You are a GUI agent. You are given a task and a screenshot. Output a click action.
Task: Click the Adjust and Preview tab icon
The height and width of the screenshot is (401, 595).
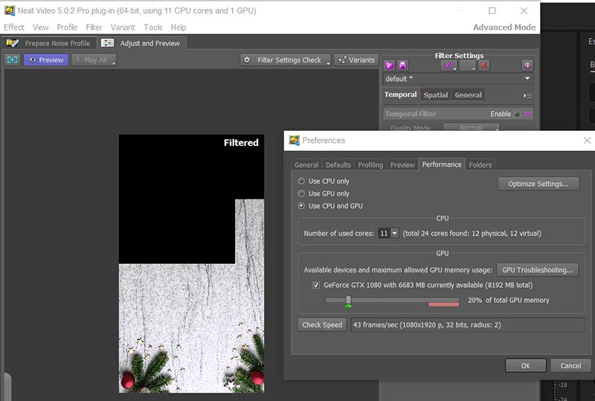pyautogui.click(x=107, y=43)
